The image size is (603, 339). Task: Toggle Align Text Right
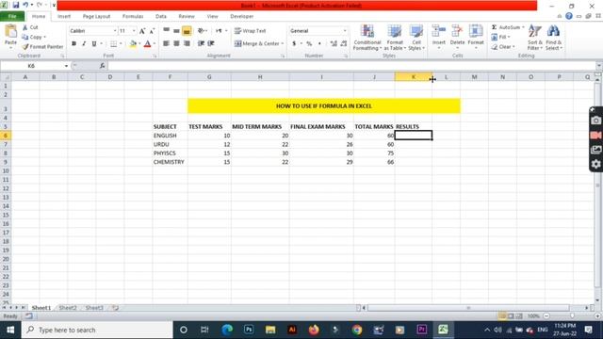(187, 43)
